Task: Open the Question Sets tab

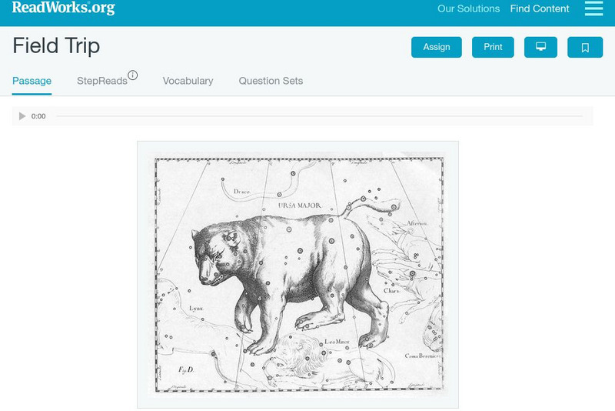Action: tap(271, 81)
